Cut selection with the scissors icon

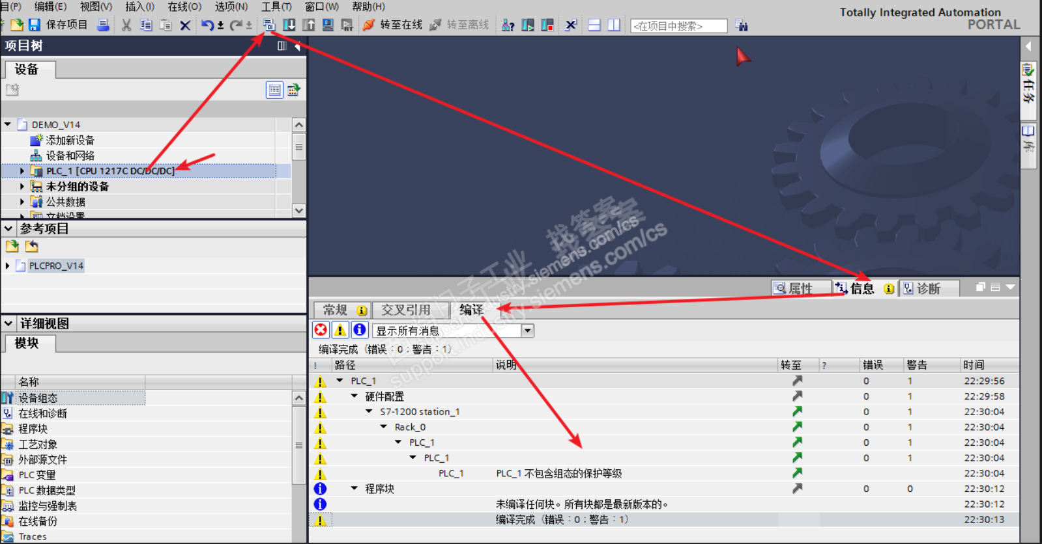click(x=126, y=25)
